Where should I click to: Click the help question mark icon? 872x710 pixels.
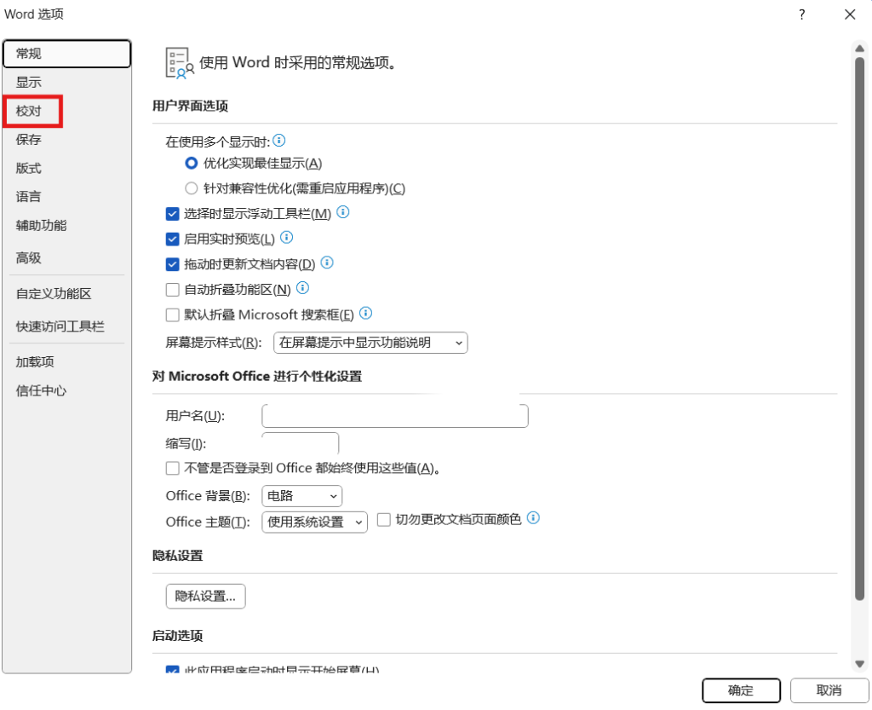(801, 14)
